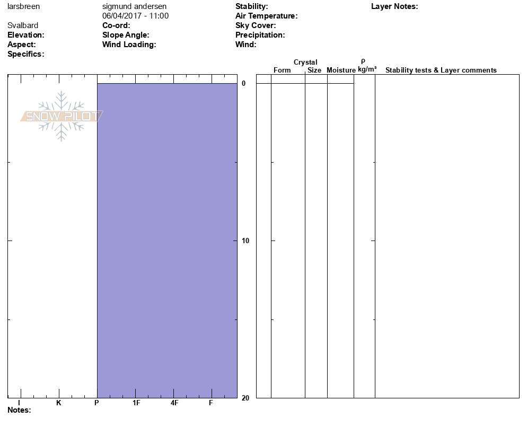Click the Sky Cover label
Image resolution: width=527 pixels, height=445 pixels.
[256, 25]
